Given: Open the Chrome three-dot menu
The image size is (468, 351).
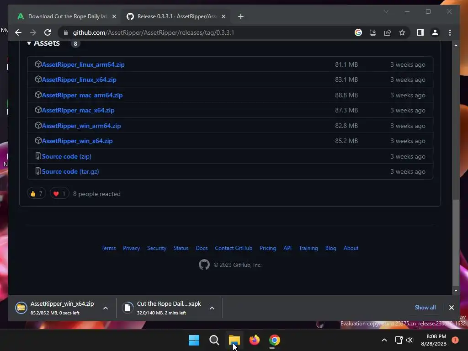Looking at the screenshot, I should [450, 32].
